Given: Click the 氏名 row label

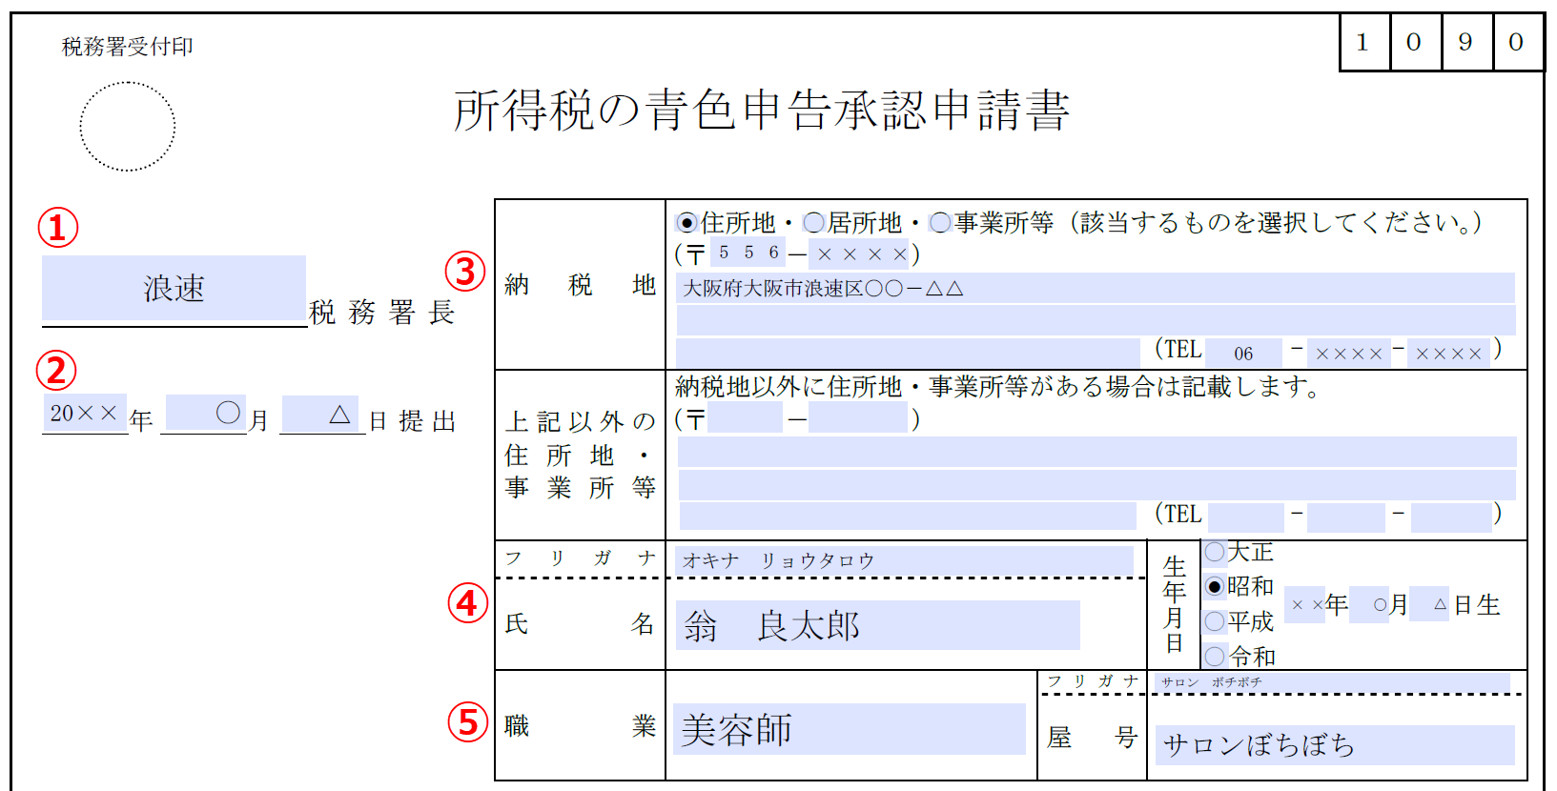Looking at the screenshot, I should tap(580, 624).
